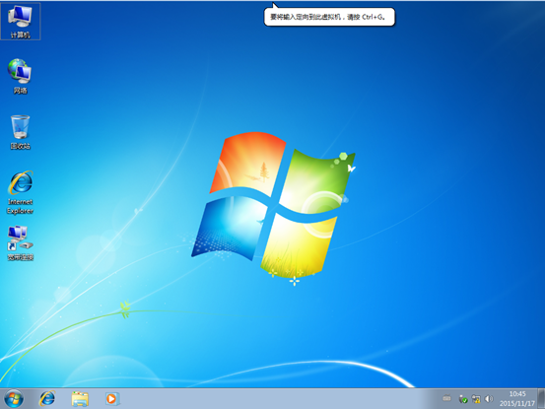Open the clock showing 10:45
This screenshot has height=409, width=545.
coord(517,398)
